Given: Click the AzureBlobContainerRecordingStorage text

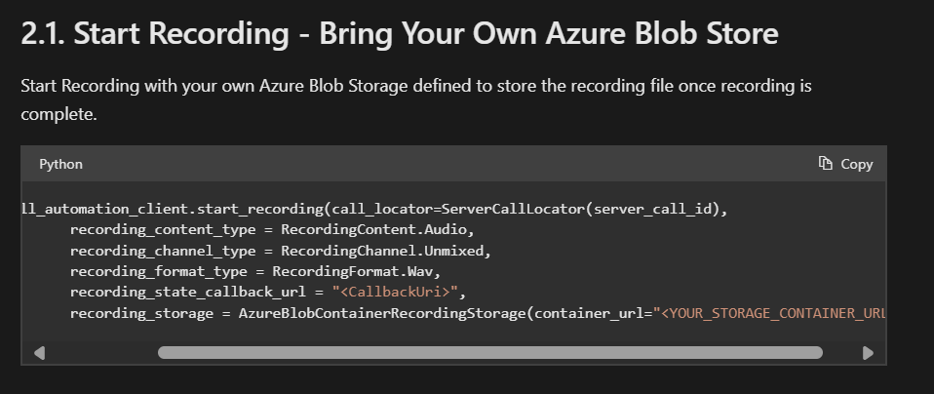Looking at the screenshot, I should [x=382, y=313].
